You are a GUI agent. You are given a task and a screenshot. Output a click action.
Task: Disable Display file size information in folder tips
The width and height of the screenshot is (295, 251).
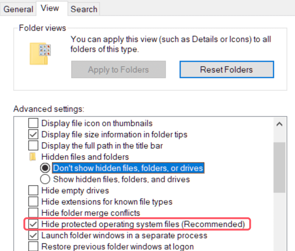(33, 134)
